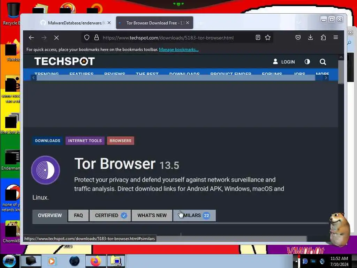This screenshot has height=268, width=357.
Task: Click the TechSpot logo
Action: click(x=64, y=61)
